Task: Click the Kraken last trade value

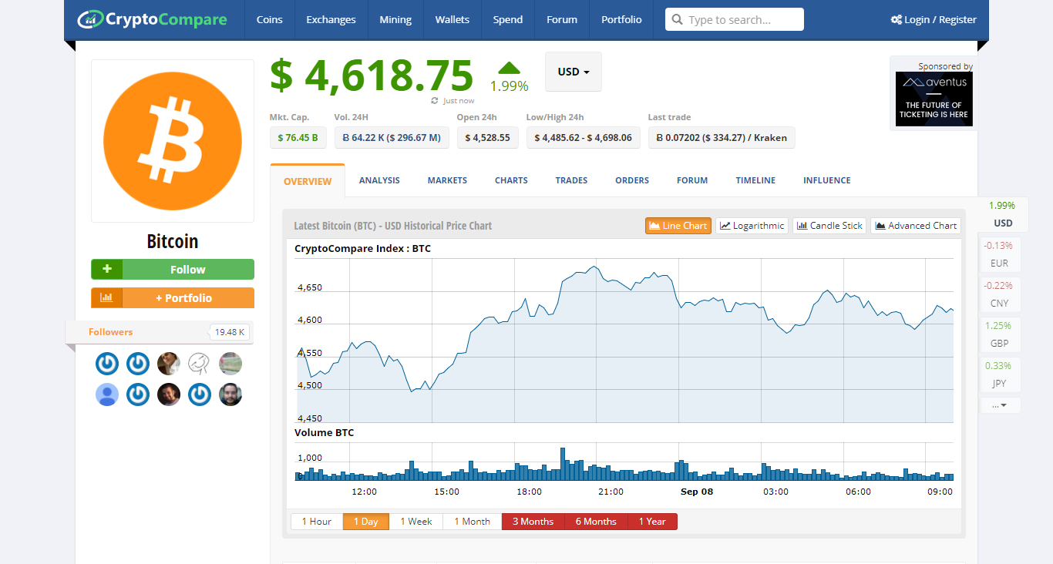Action: tap(722, 138)
